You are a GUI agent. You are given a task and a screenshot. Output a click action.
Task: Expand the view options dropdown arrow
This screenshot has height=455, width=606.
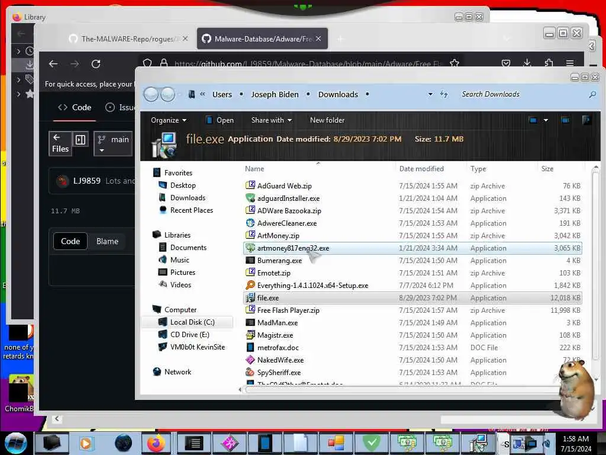[x=546, y=120]
